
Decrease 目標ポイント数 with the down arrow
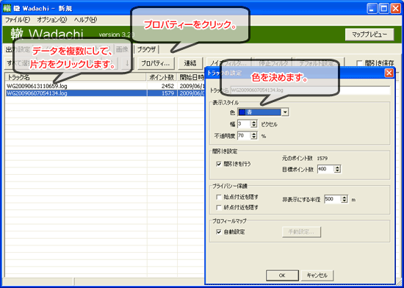tap(338, 171)
